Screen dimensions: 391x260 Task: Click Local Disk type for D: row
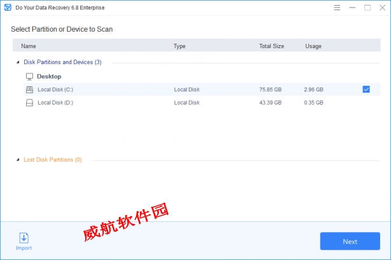pos(187,103)
